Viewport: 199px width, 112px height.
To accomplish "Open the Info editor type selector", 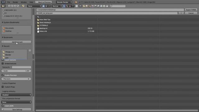I will pos(3,2).
